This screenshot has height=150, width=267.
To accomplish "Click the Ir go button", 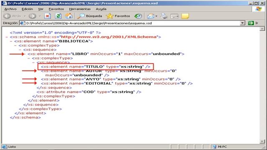I will [253, 23].
